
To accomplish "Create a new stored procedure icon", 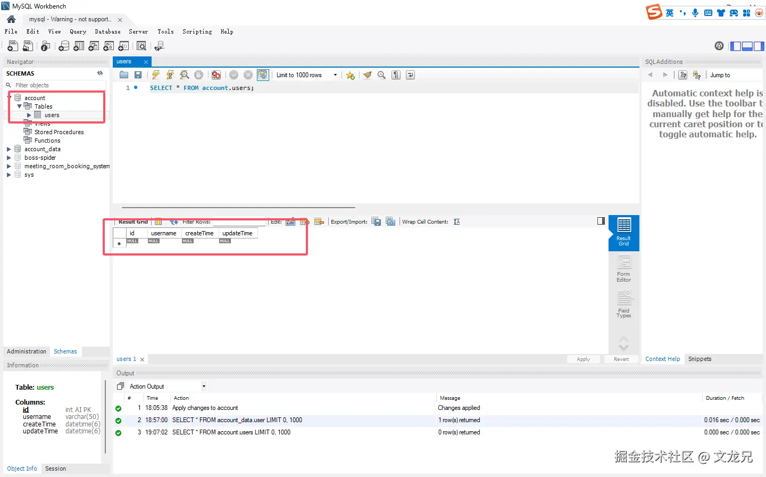I will tap(109, 46).
